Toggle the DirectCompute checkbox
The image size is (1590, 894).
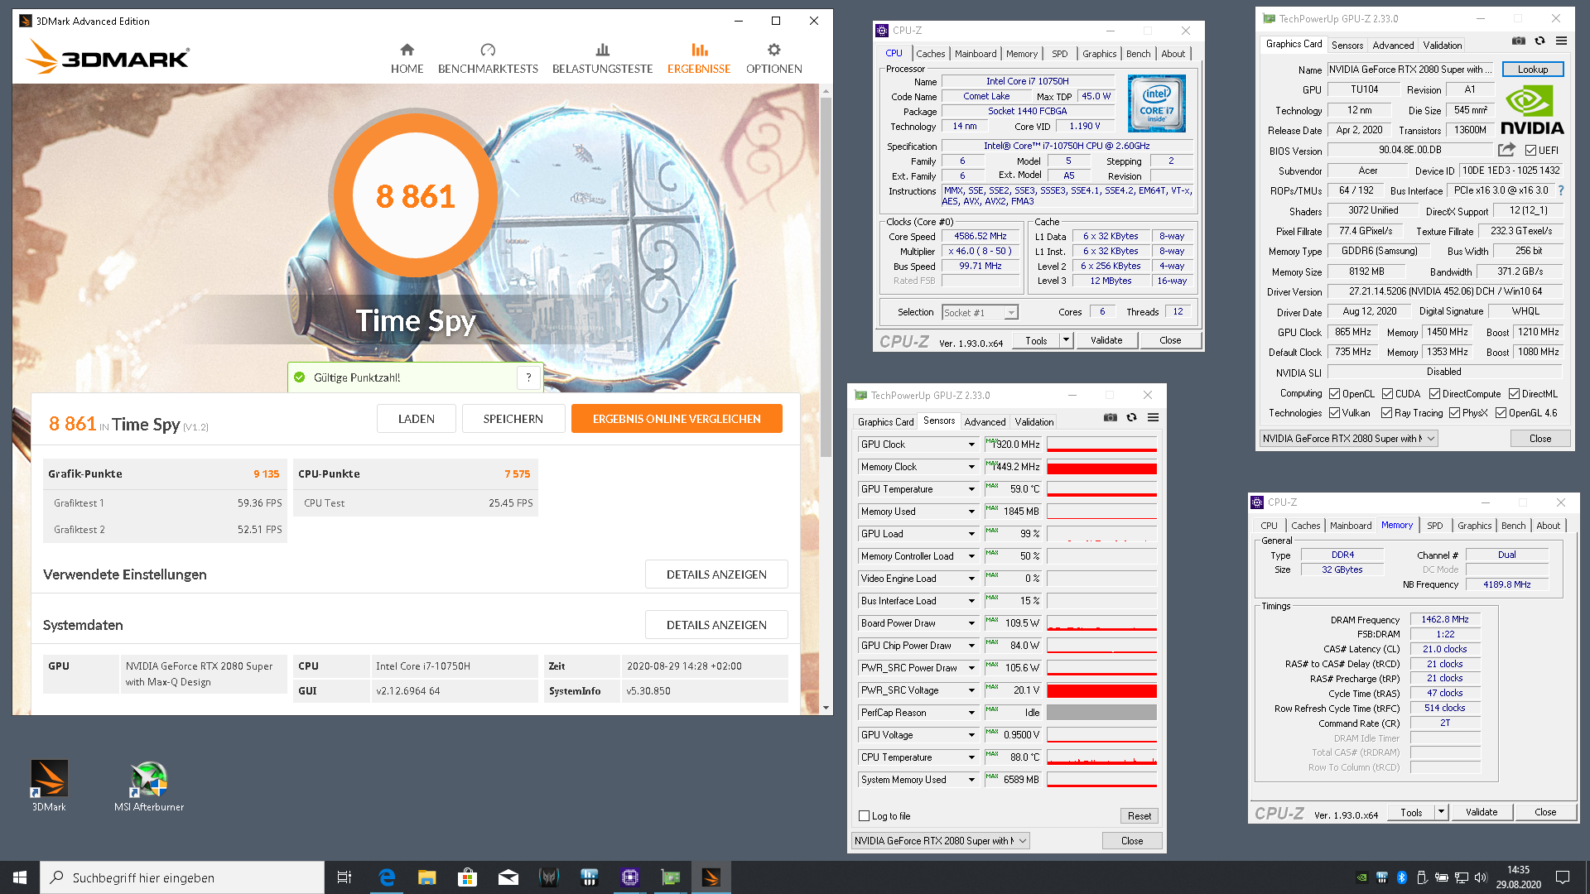[x=1434, y=394]
